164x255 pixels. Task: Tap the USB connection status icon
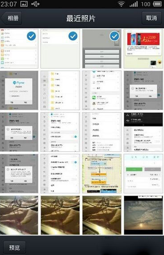pos(35,4)
